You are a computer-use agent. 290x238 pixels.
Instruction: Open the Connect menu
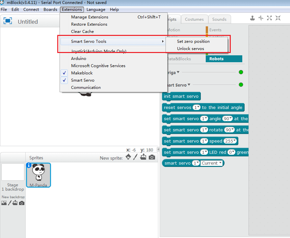coord(31,10)
